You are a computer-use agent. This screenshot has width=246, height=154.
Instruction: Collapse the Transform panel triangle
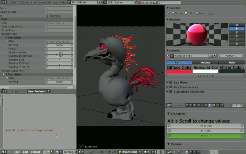[168, 114]
